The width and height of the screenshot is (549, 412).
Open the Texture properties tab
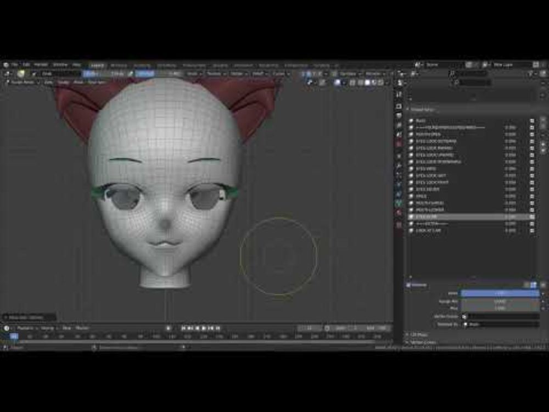pos(399,224)
